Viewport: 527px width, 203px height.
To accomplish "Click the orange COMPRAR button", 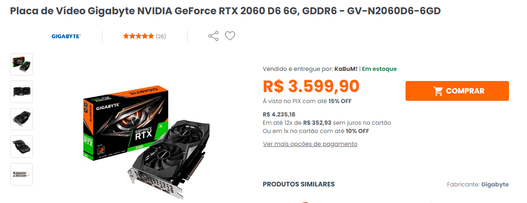I will point(457,91).
